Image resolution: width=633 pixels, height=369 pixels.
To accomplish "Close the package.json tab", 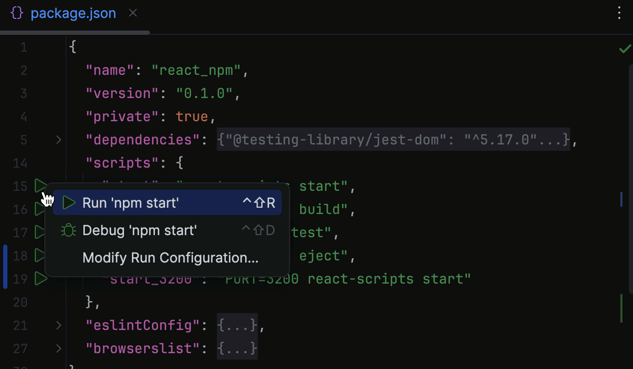I will point(132,13).
